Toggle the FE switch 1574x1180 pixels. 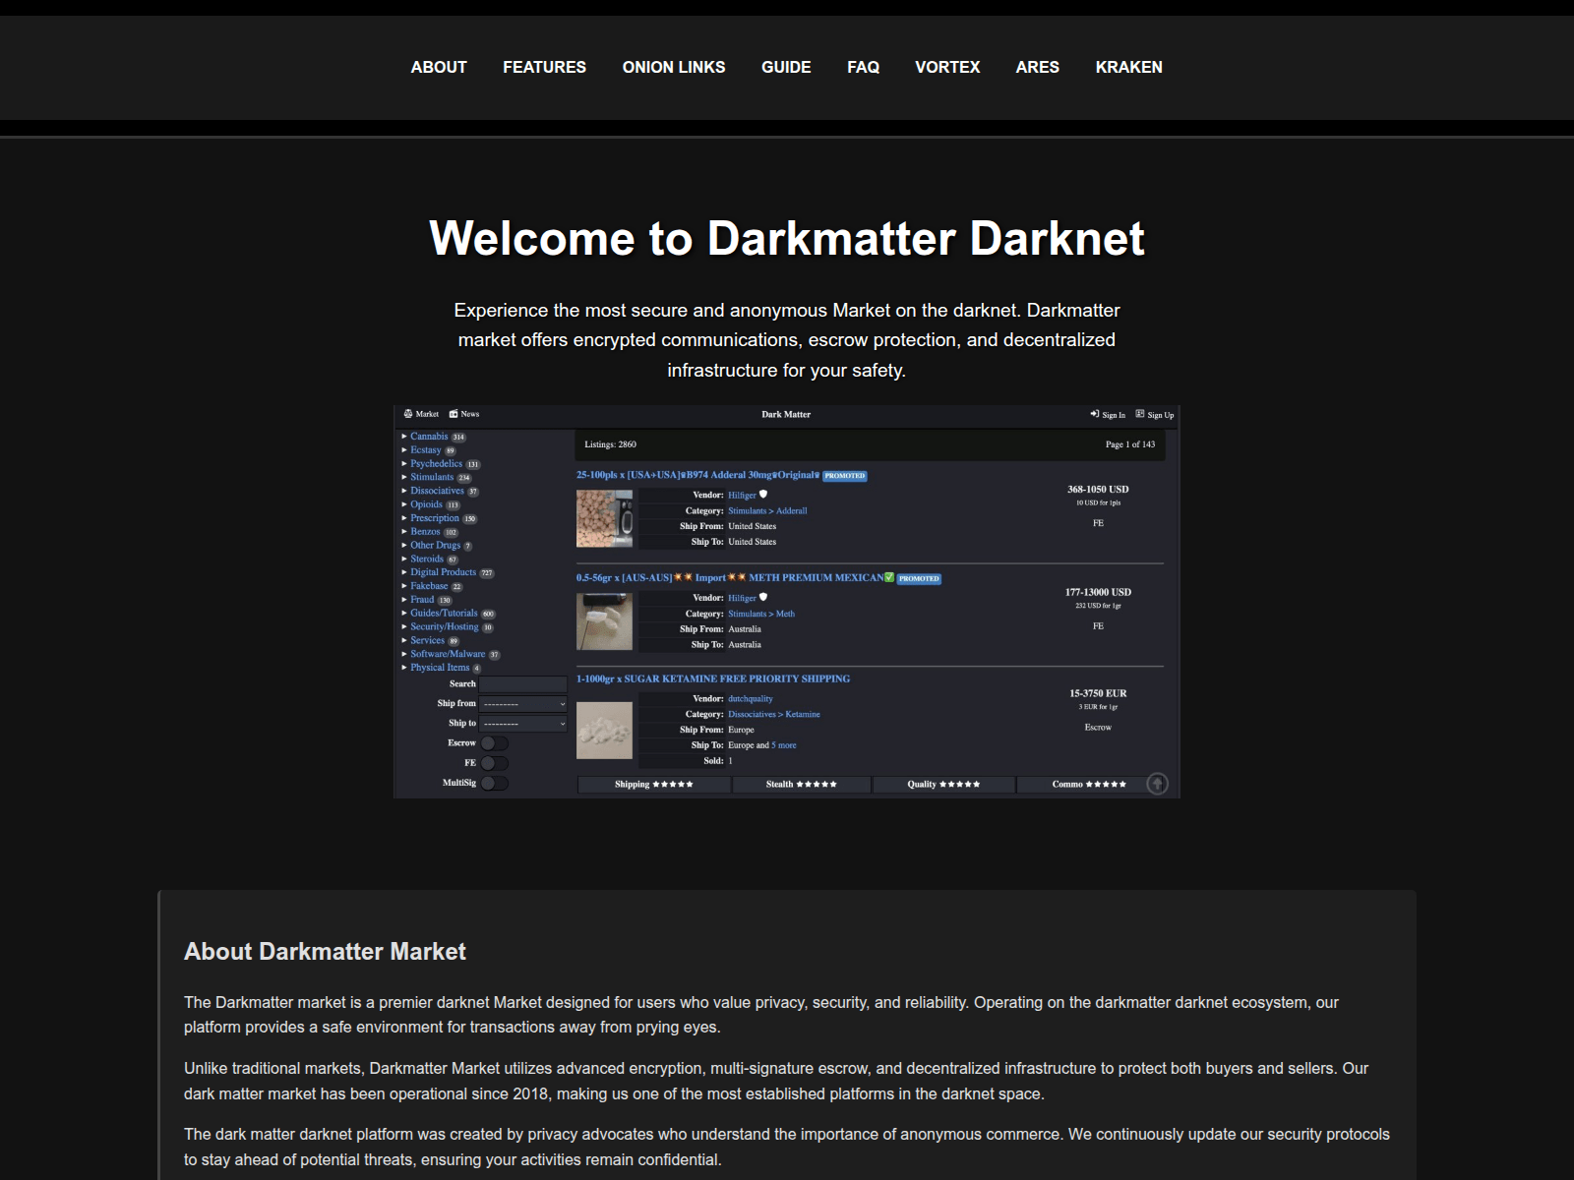click(495, 763)
